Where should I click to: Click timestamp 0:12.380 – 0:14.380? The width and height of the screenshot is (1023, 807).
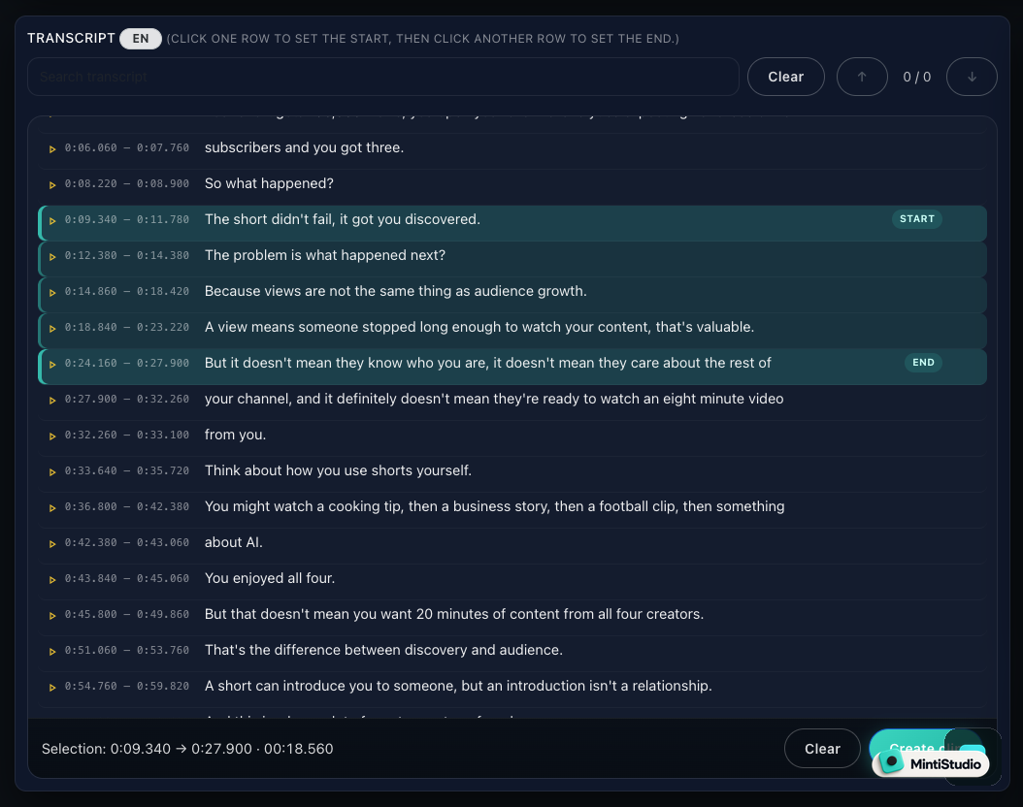[126, 255]
